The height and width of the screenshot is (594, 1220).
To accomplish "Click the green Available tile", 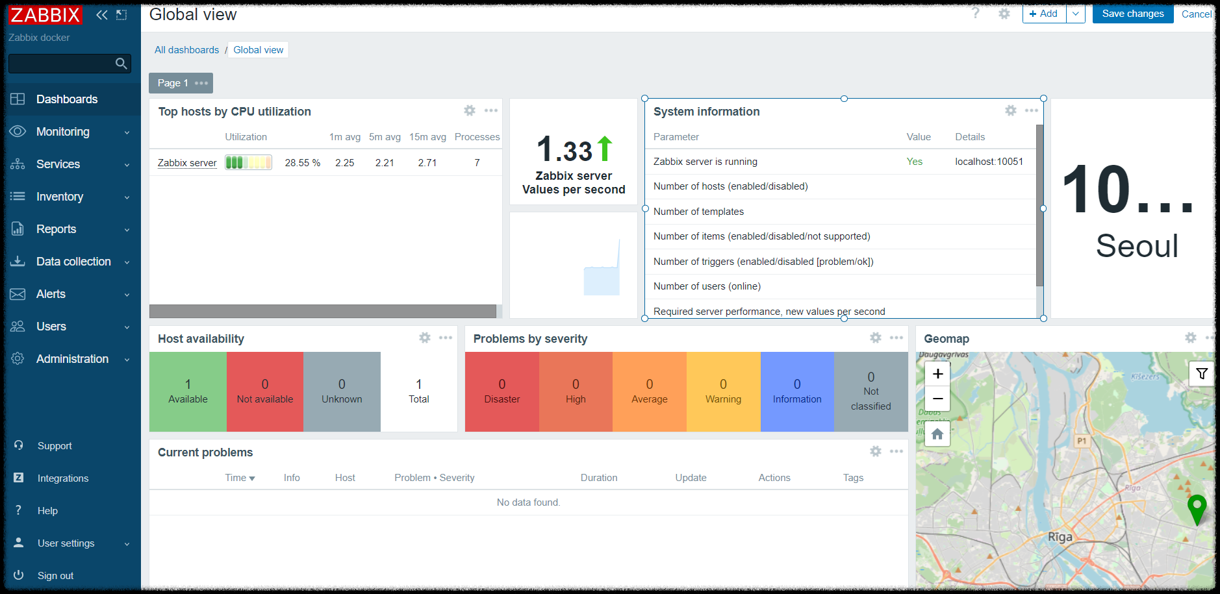I will (x=188, y=392).
